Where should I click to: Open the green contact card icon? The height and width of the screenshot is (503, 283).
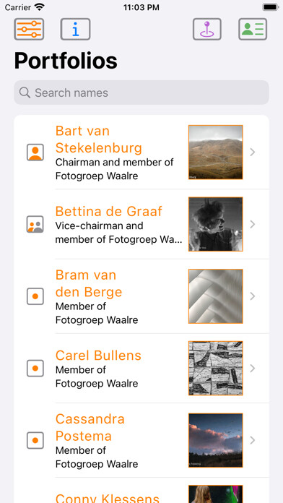253,29
